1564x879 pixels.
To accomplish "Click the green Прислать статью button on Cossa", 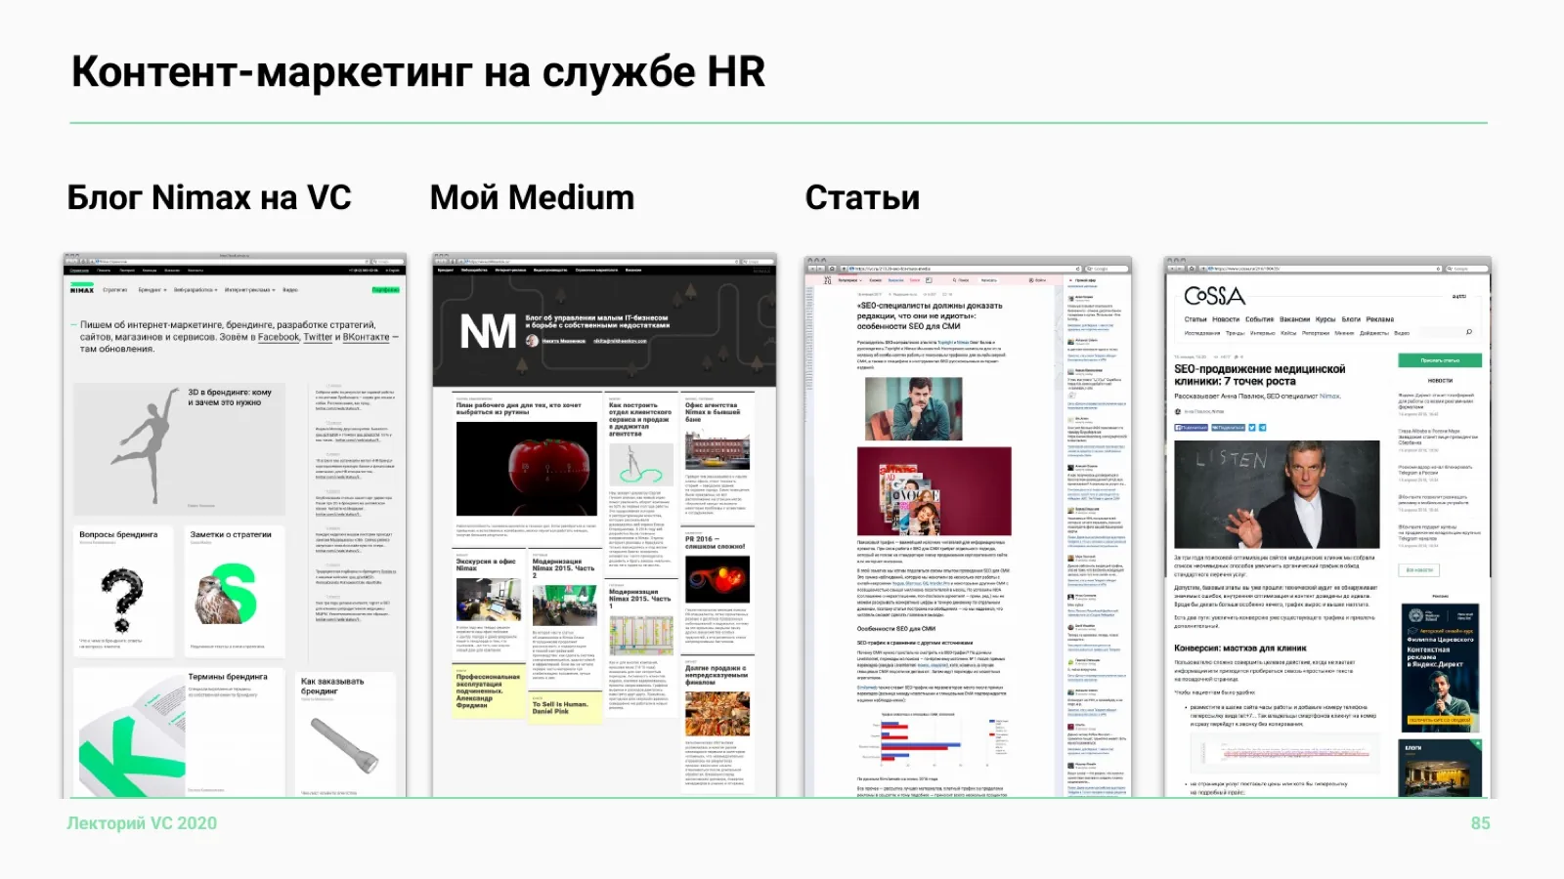I will click(x=1440, y=360).
